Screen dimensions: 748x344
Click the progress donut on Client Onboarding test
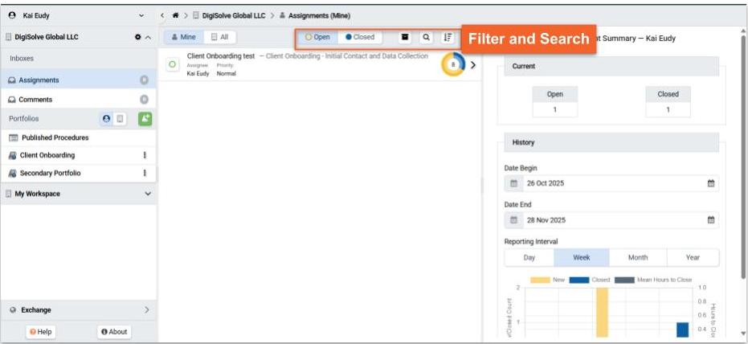pyautogui.click(x=452, y=65)
